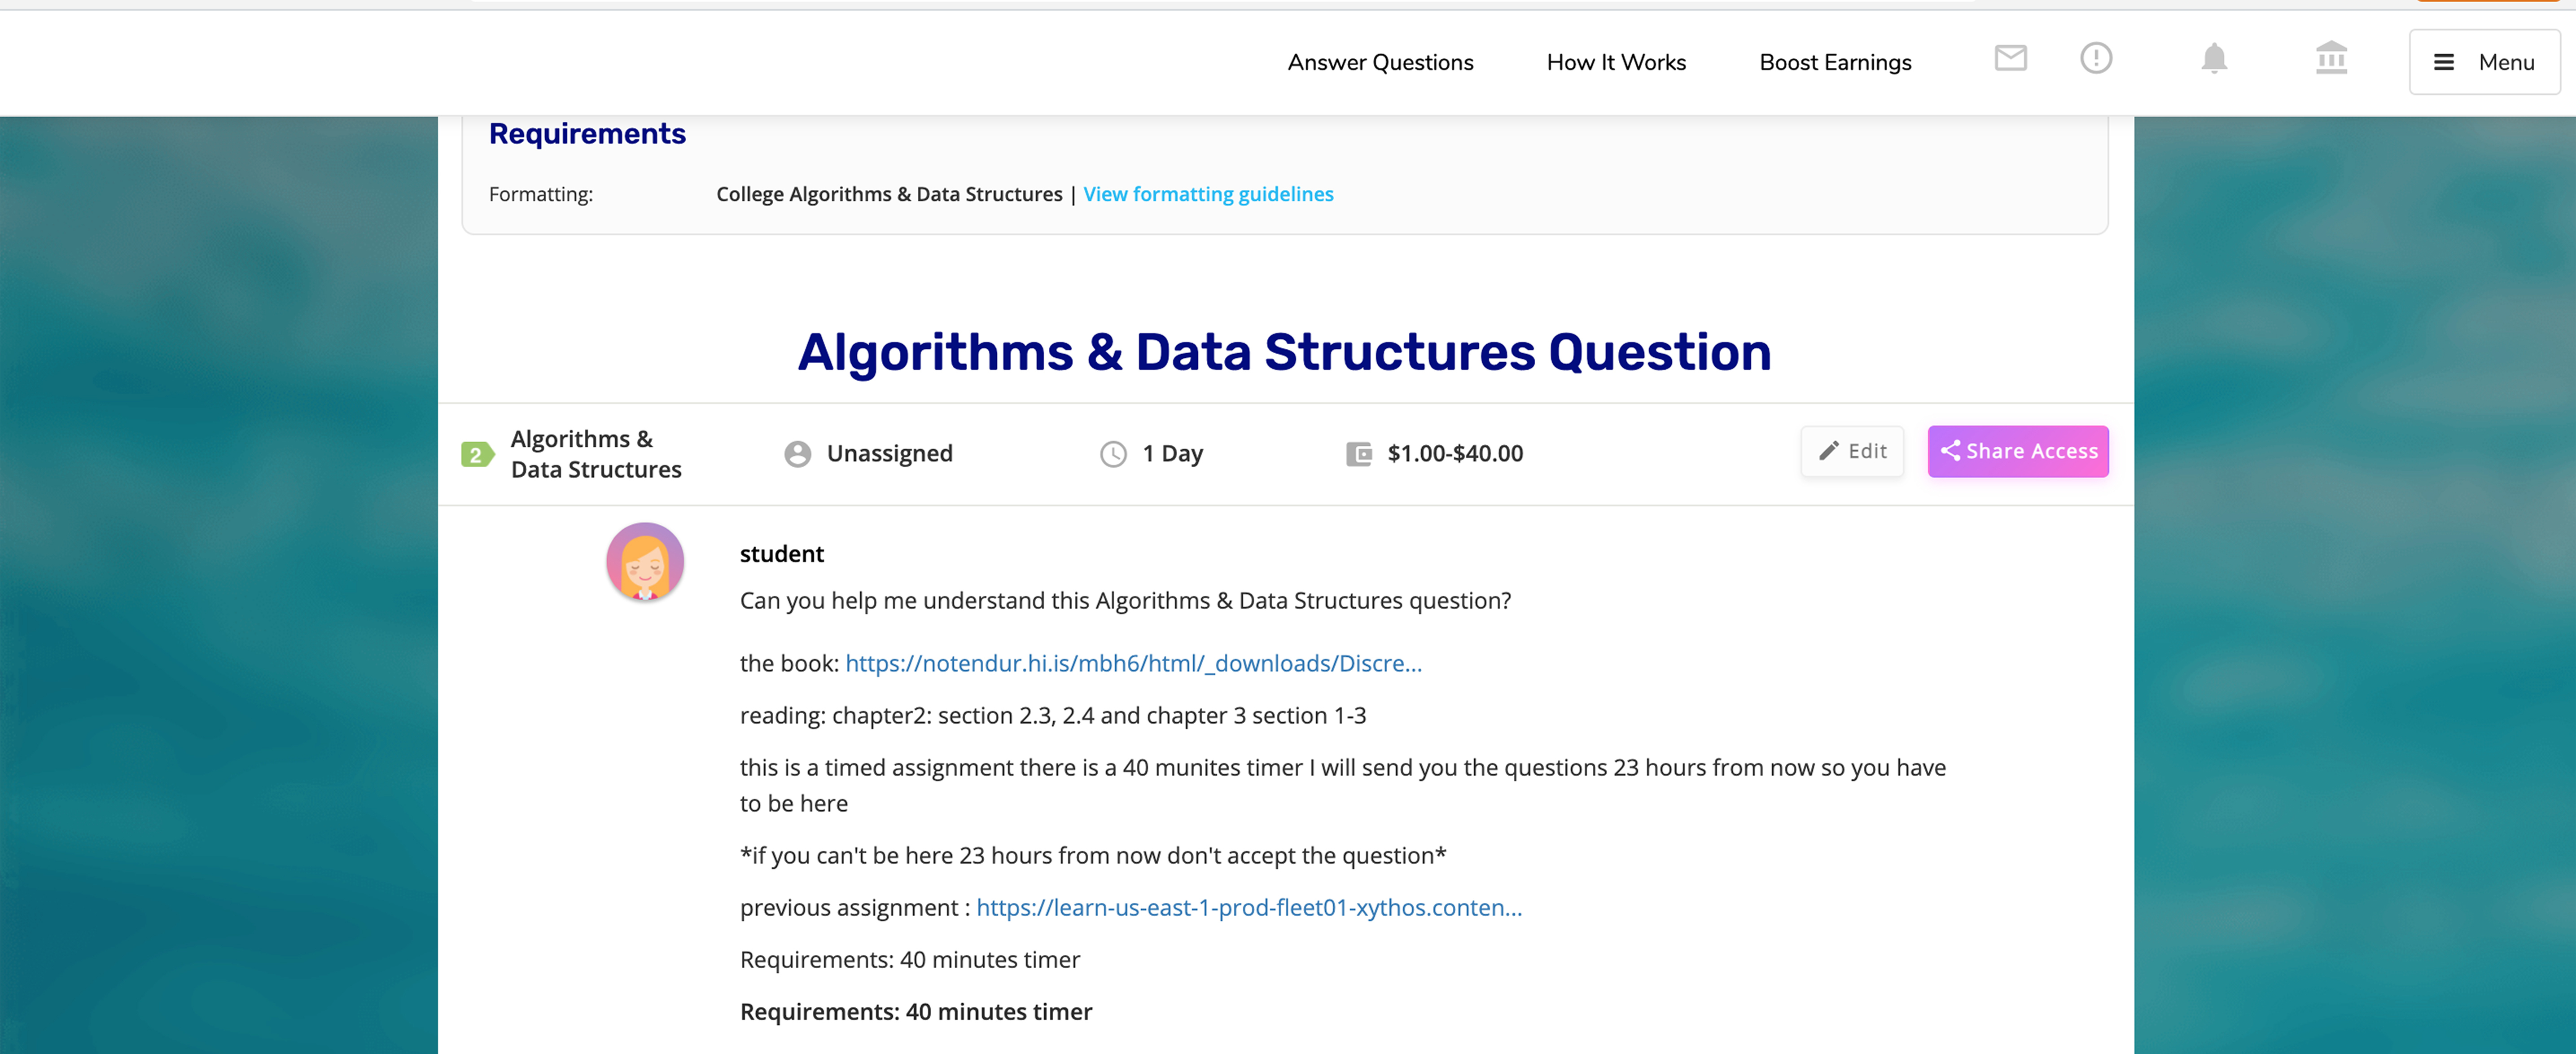
Task: Click the Algorithms & Data Structures Question heading
Action: pyautogui.click(x=1284, y=353)
